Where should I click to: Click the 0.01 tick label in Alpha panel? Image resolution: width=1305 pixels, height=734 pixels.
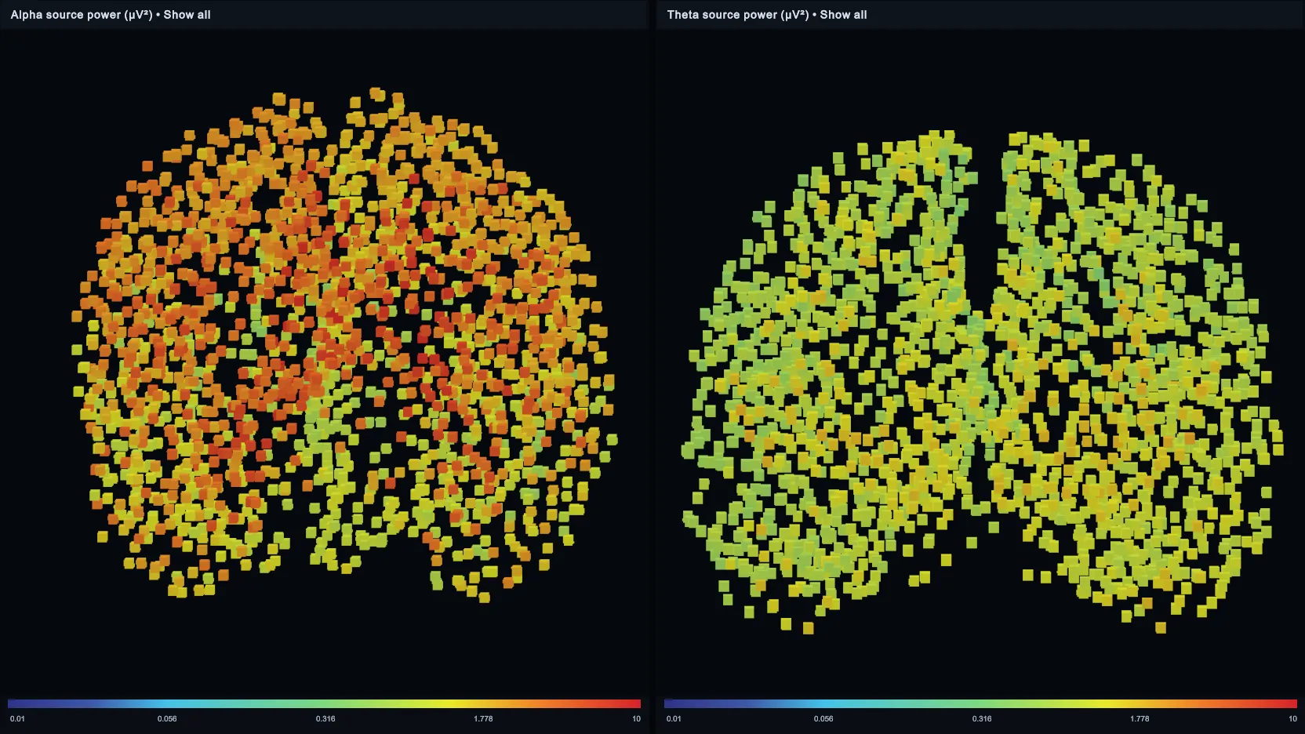pos(17,719)
